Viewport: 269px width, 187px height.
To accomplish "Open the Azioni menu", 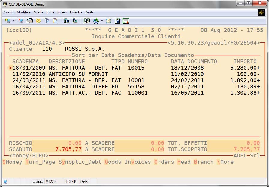I will [x=8, y=12].
